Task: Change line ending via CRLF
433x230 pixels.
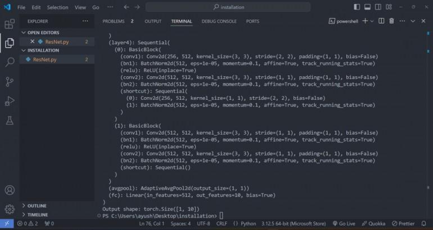Action: click(222, 224)
